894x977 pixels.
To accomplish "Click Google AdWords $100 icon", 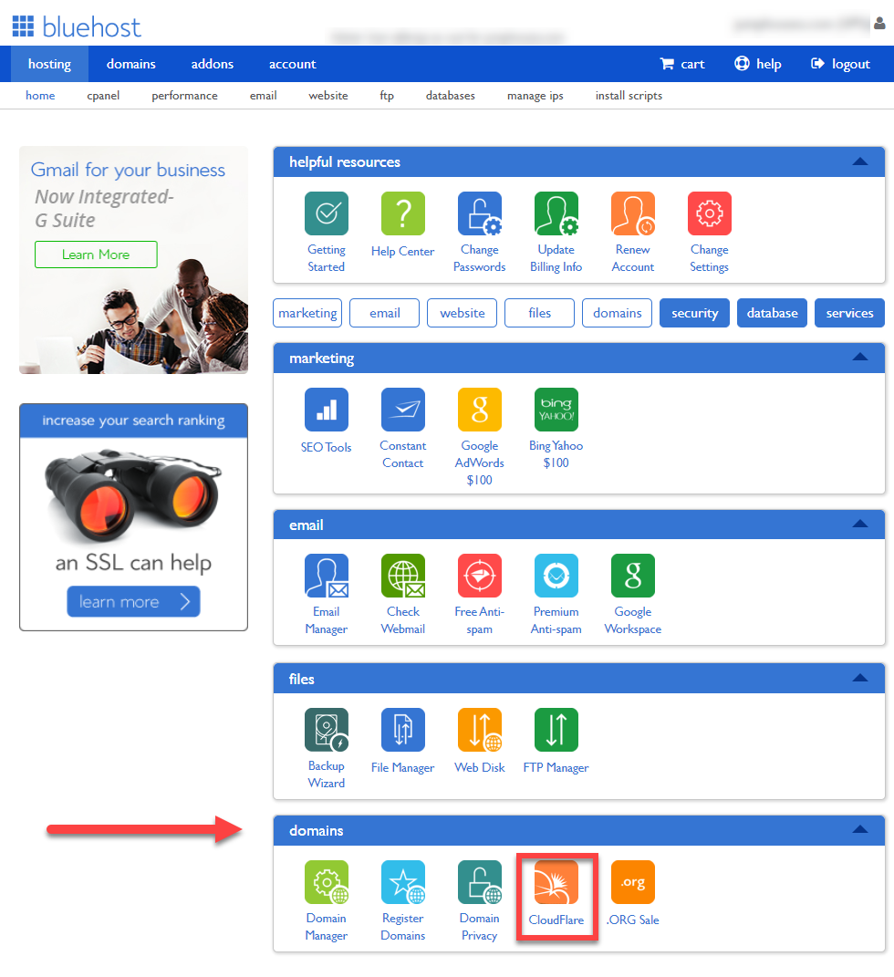I will coord(480,410).
